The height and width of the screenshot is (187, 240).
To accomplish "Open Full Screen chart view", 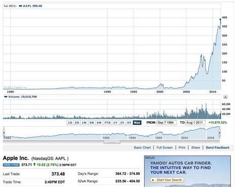I will [165, 147].
